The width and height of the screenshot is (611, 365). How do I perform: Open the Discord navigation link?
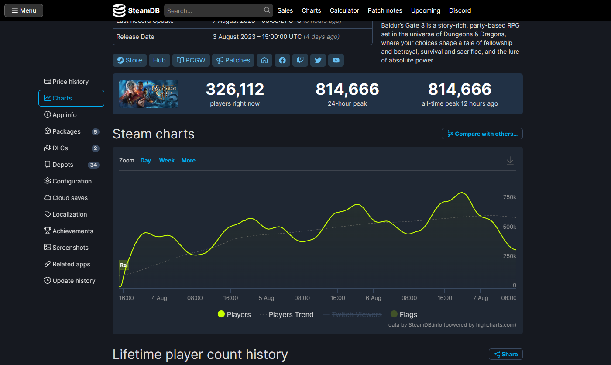tap(460, 10)
